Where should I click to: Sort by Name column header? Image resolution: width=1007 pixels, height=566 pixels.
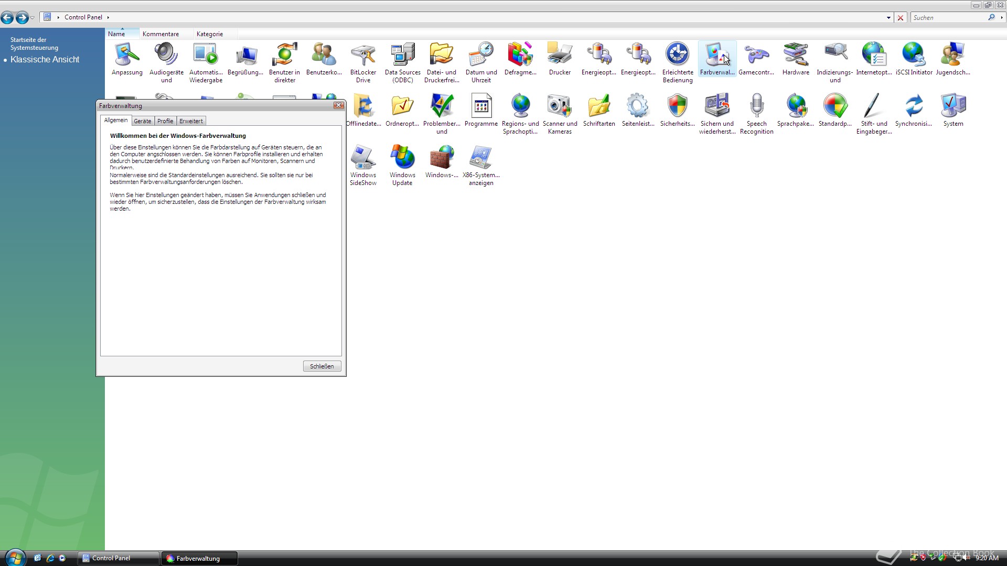[122, 34]
